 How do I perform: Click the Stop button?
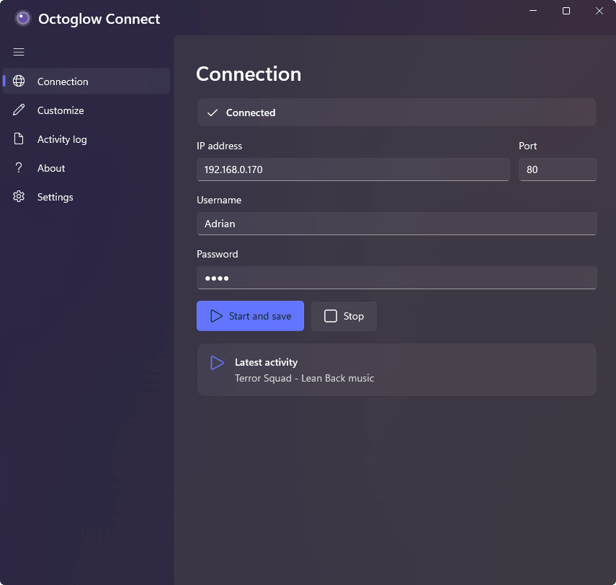(344, 316)
